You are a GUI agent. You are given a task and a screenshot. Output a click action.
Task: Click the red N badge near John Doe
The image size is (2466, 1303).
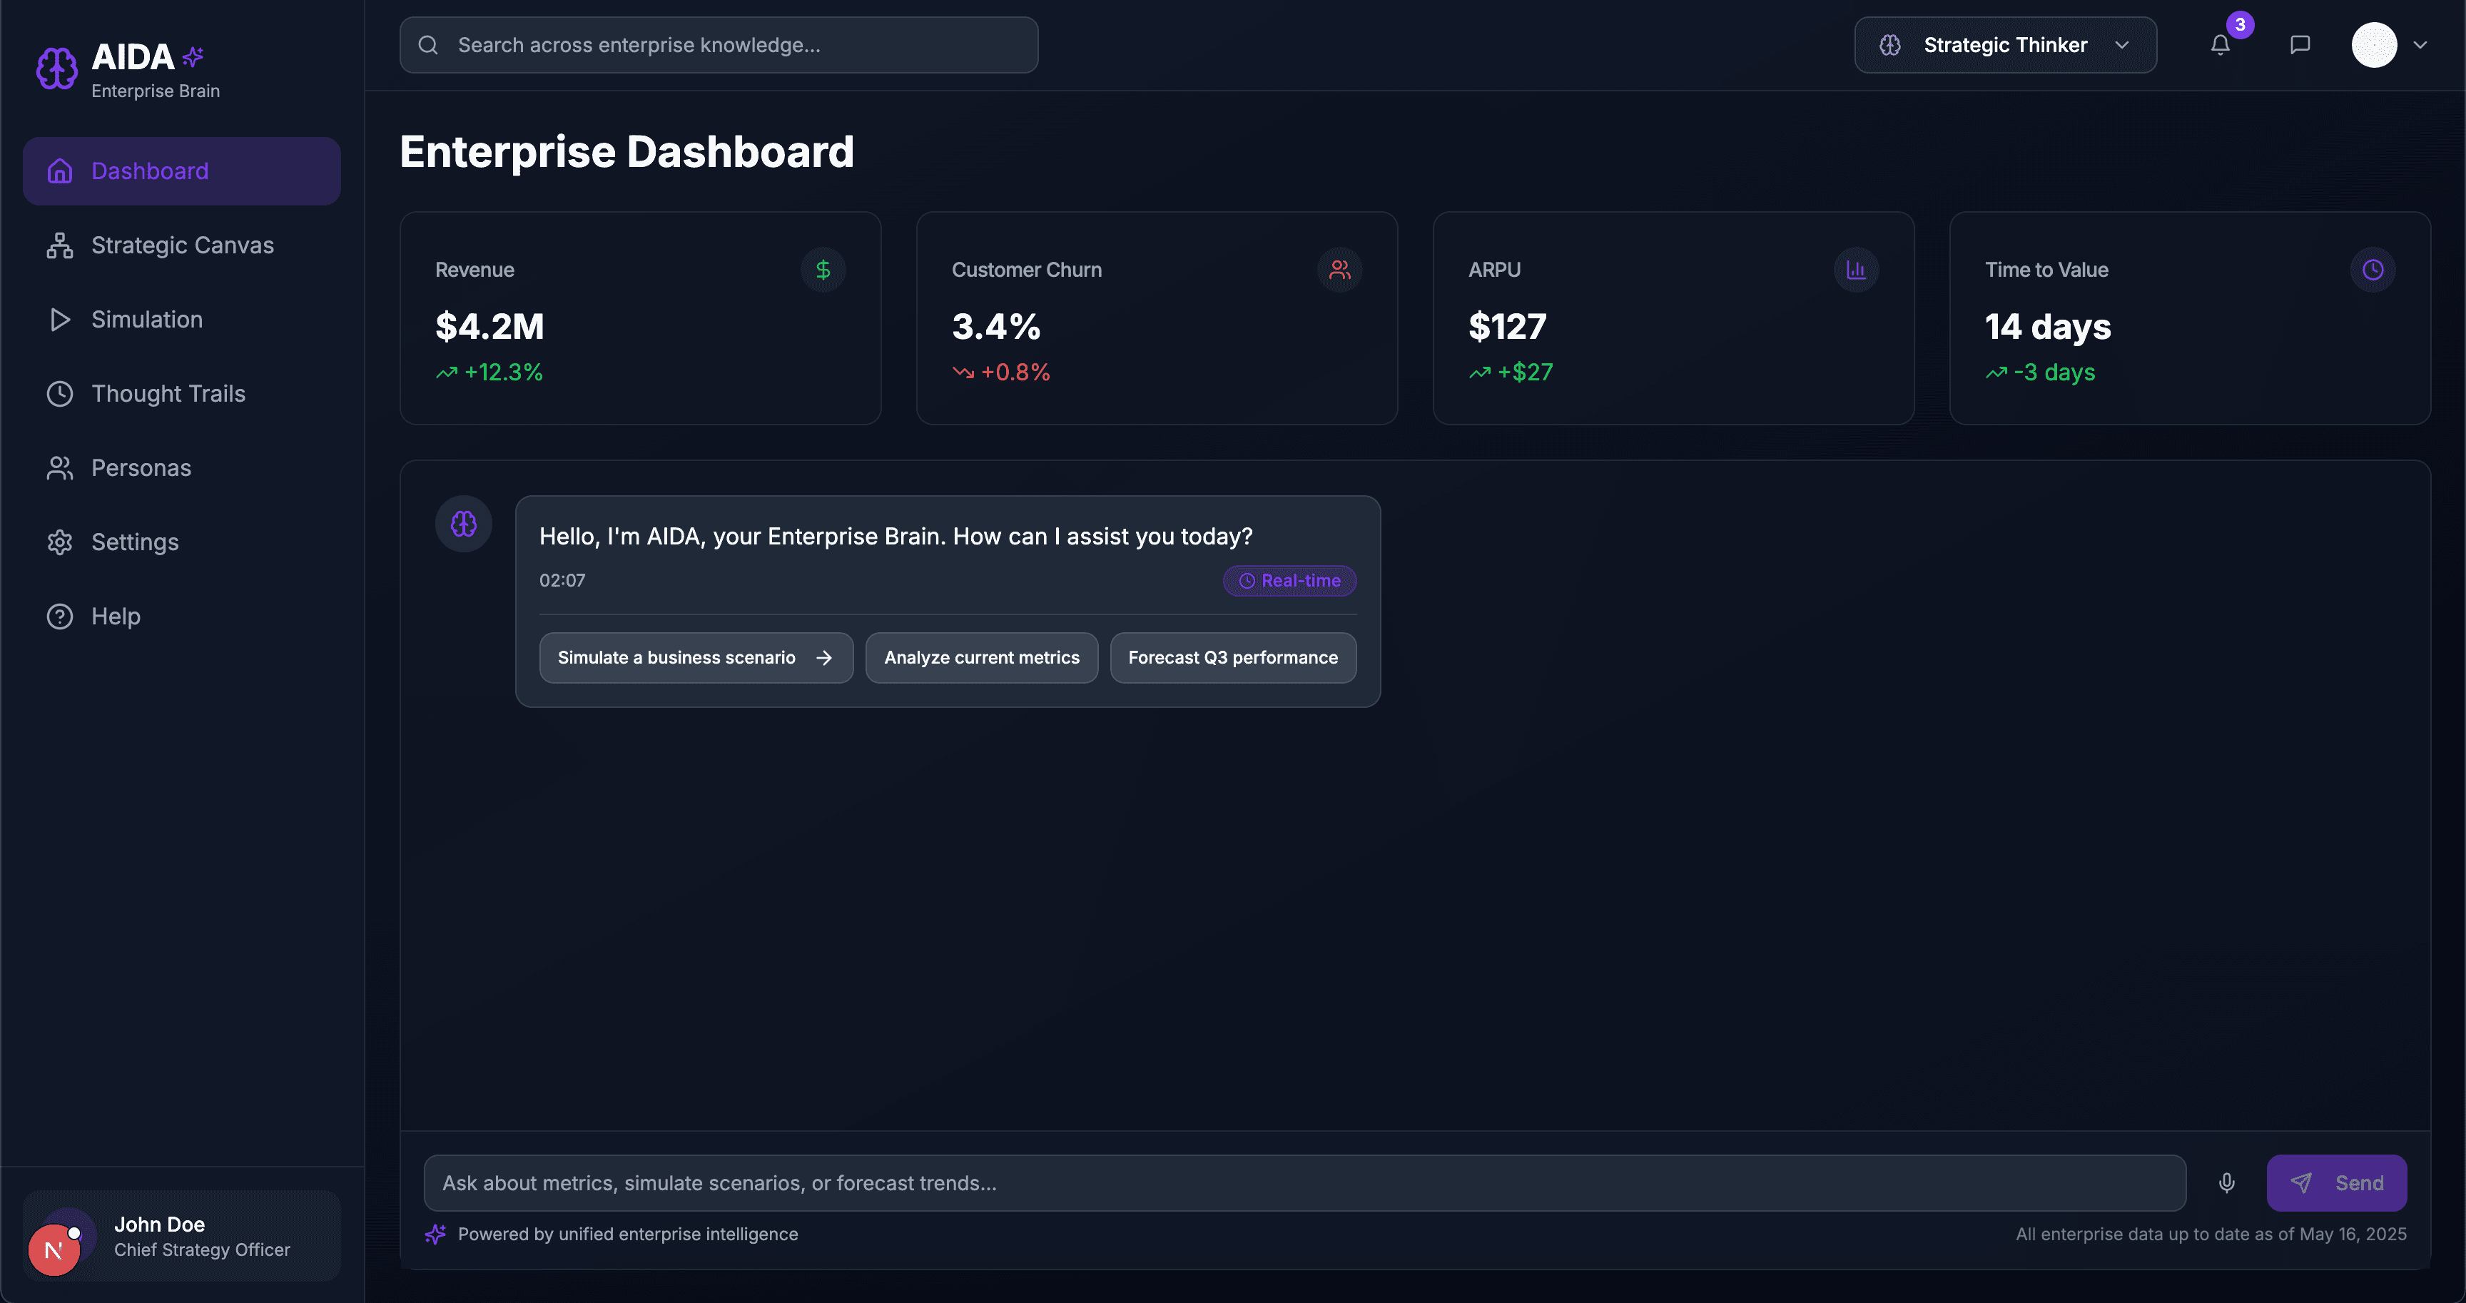(x=54, y=1250)
